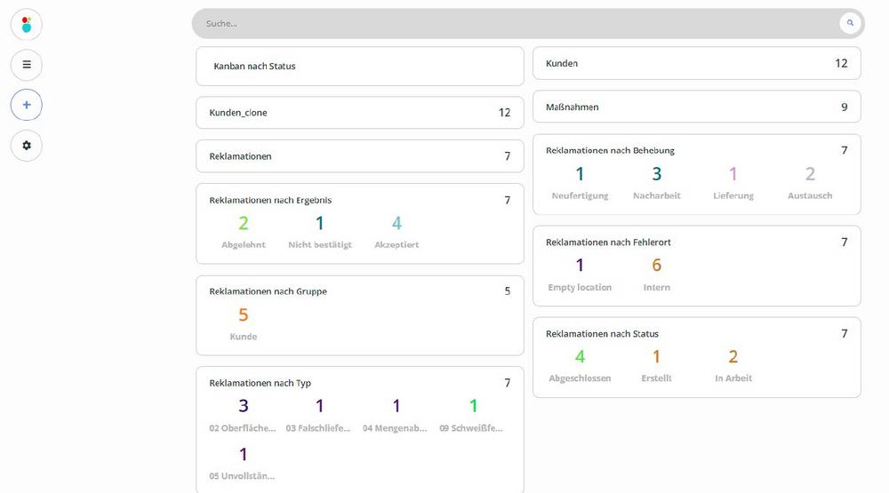Select Austausch count under Behebung

pyautogui.click(x=810, y=175)
